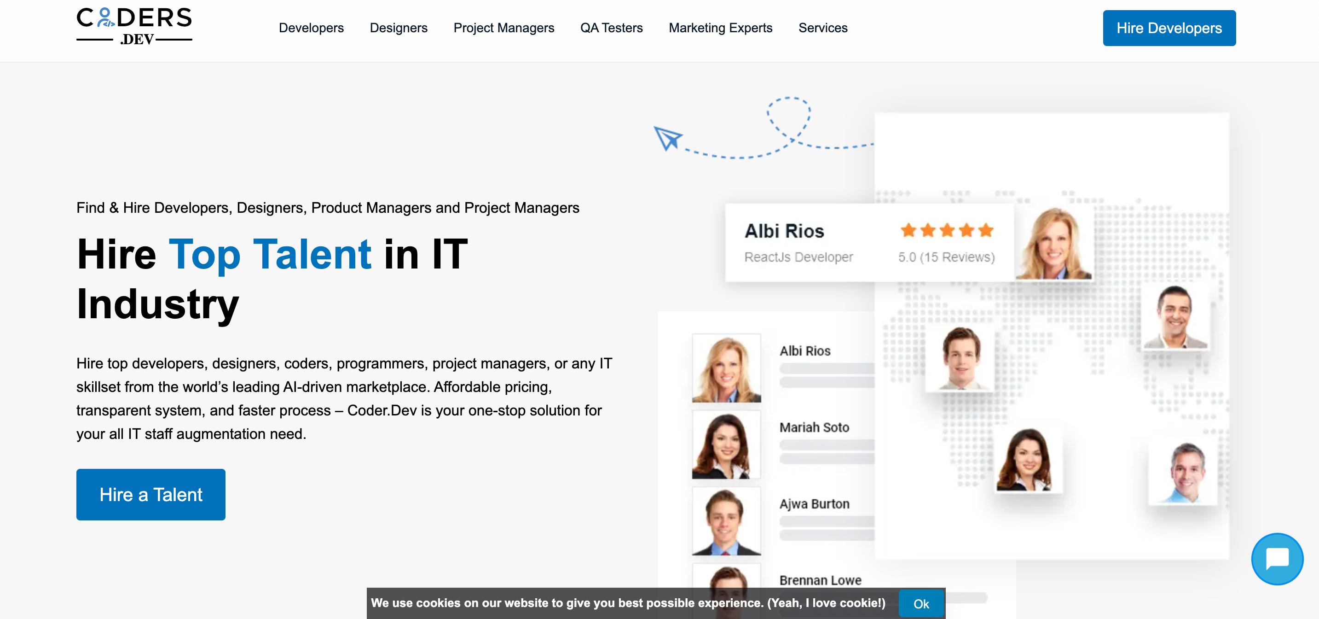Open the Services menu item
This screenshot has width=1319, height=619.
click(822, 28)
